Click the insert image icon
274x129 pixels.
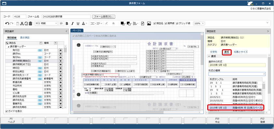point(149,23)
